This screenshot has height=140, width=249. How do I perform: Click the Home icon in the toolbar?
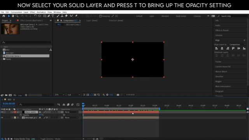(4, 16)
